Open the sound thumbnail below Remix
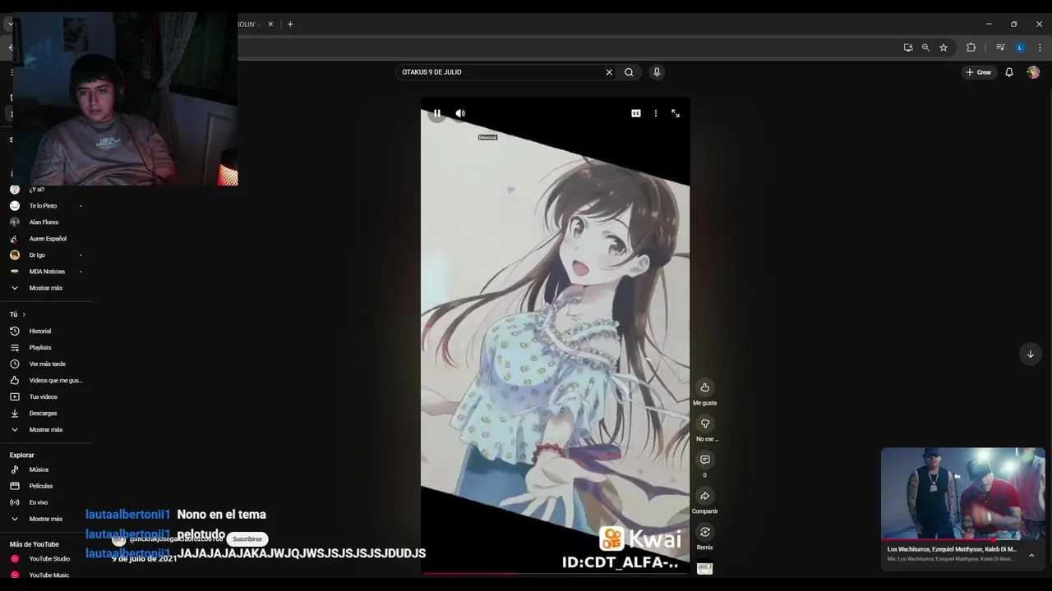 click(x=704, y=567)
